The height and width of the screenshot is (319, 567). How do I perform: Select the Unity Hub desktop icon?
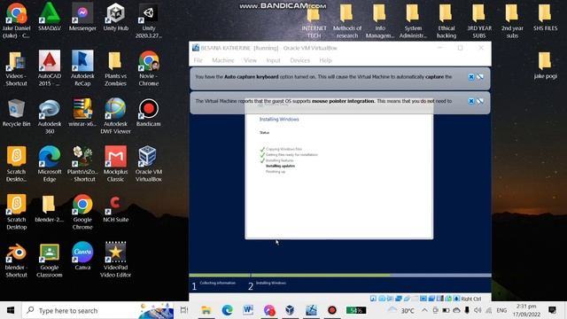click(x=116, y=18)
